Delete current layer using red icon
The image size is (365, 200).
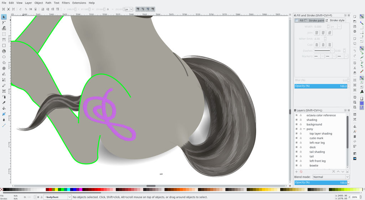point(301,171)
